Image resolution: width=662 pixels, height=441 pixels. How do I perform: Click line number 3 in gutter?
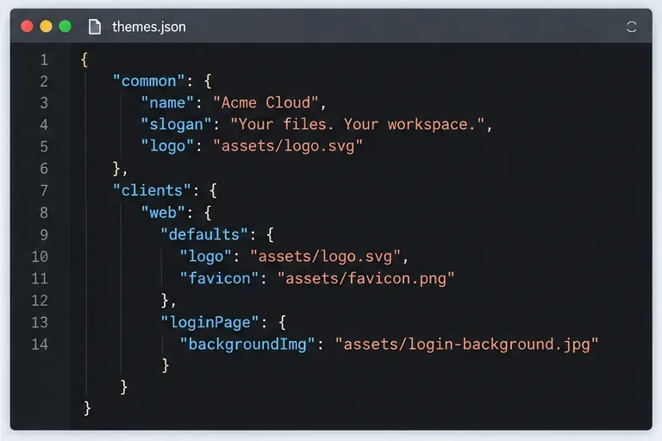point(44,103)
